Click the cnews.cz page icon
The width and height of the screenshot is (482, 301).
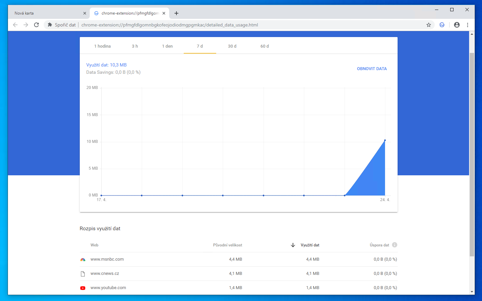coord(83,274)
